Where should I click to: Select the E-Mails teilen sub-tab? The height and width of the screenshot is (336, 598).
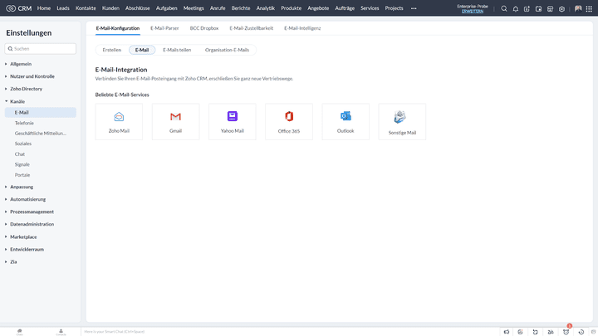[177, 50]
